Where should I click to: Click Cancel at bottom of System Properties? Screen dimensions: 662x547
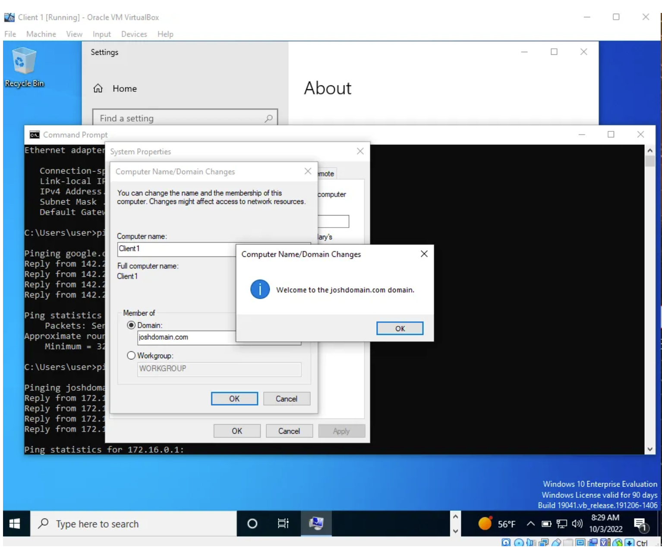click(x=289, y=431)
